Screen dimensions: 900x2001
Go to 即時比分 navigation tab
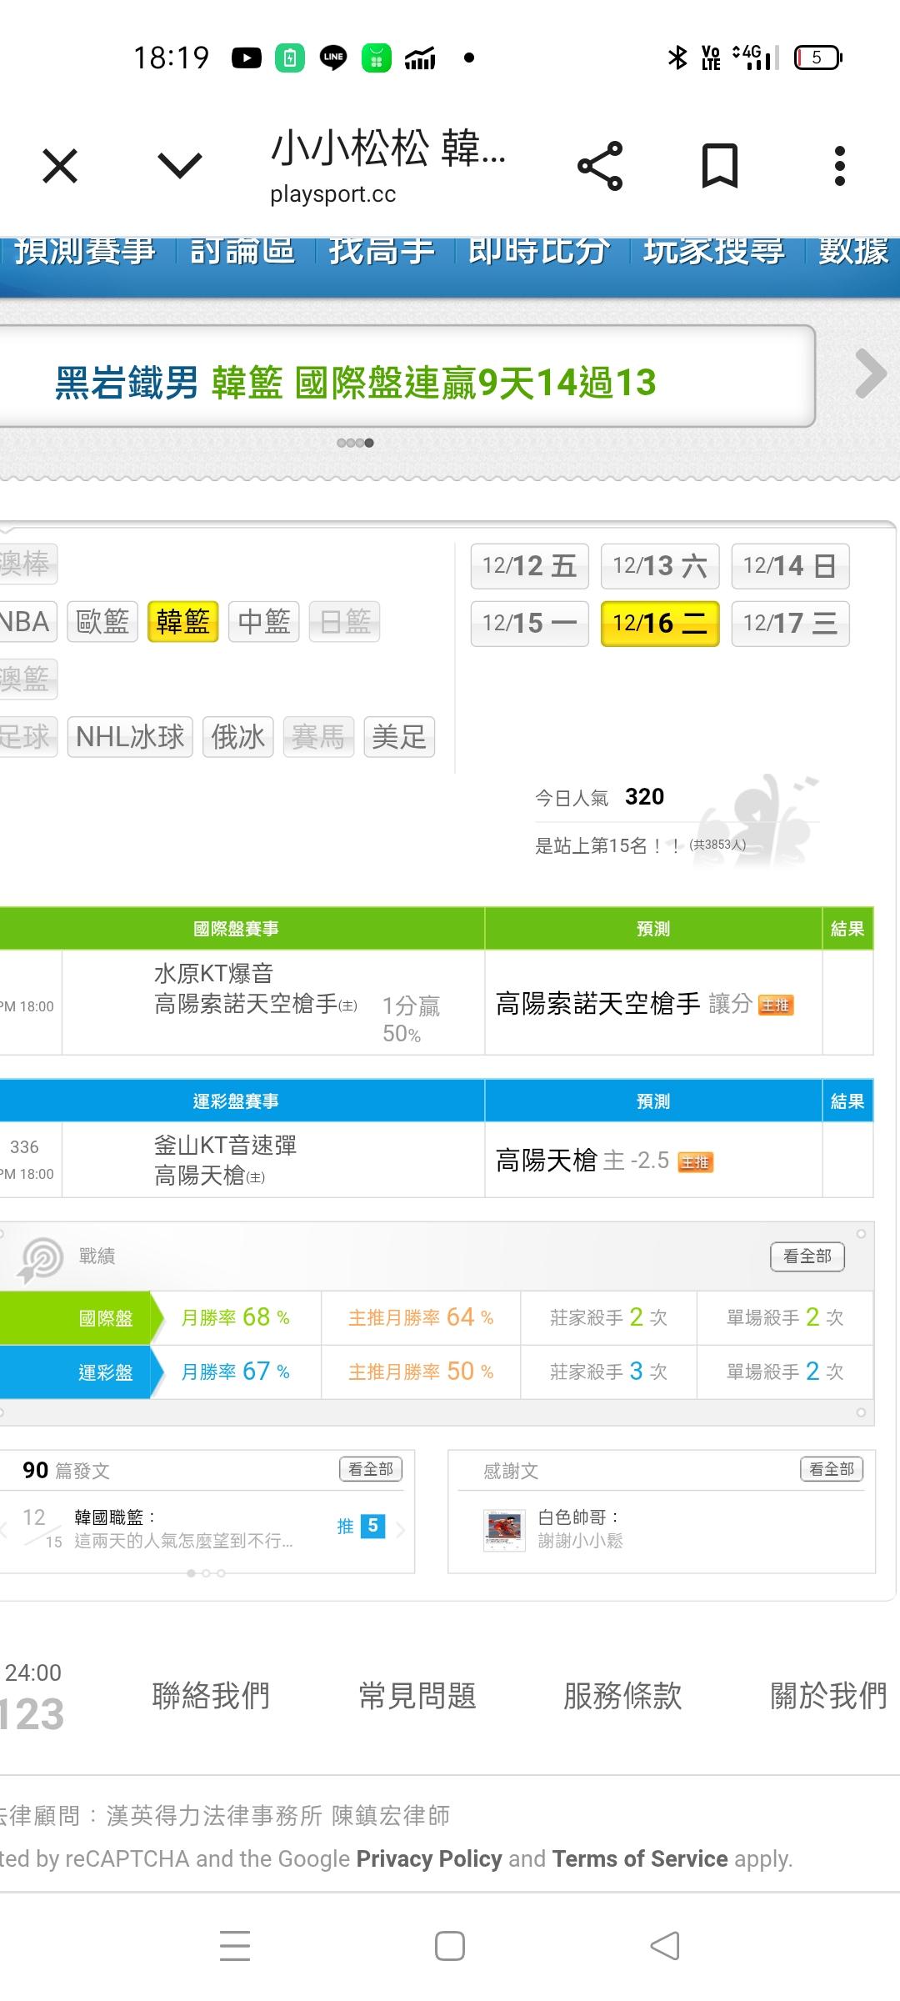[x=538, y=251]
